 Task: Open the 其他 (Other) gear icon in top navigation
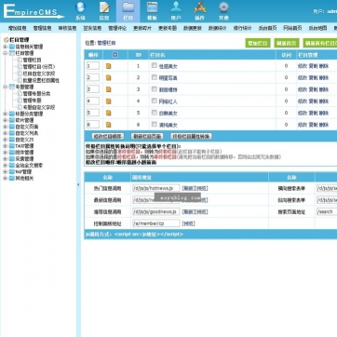[223, 7]
